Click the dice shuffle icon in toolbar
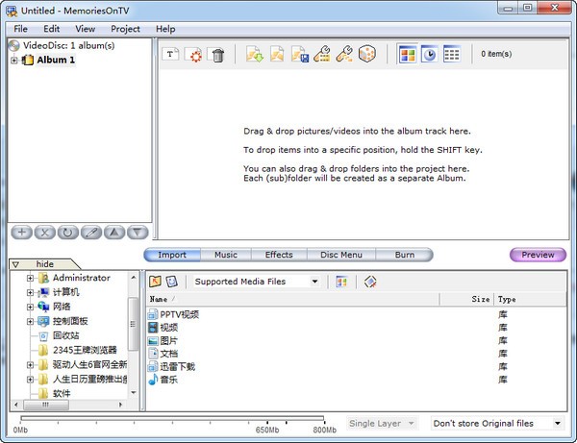This screenshot has width=577, height=443. pos(366,55)
